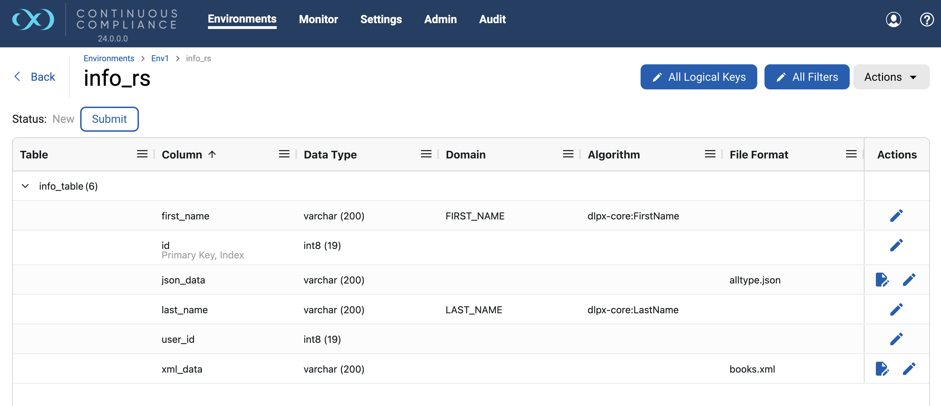Edit the last_name column algorithm

point(897,309)
